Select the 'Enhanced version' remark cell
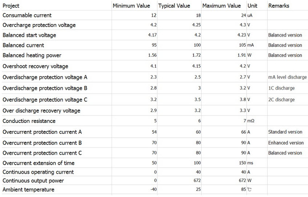The width and height of the screenshot is (308, 197). (286, 143)
